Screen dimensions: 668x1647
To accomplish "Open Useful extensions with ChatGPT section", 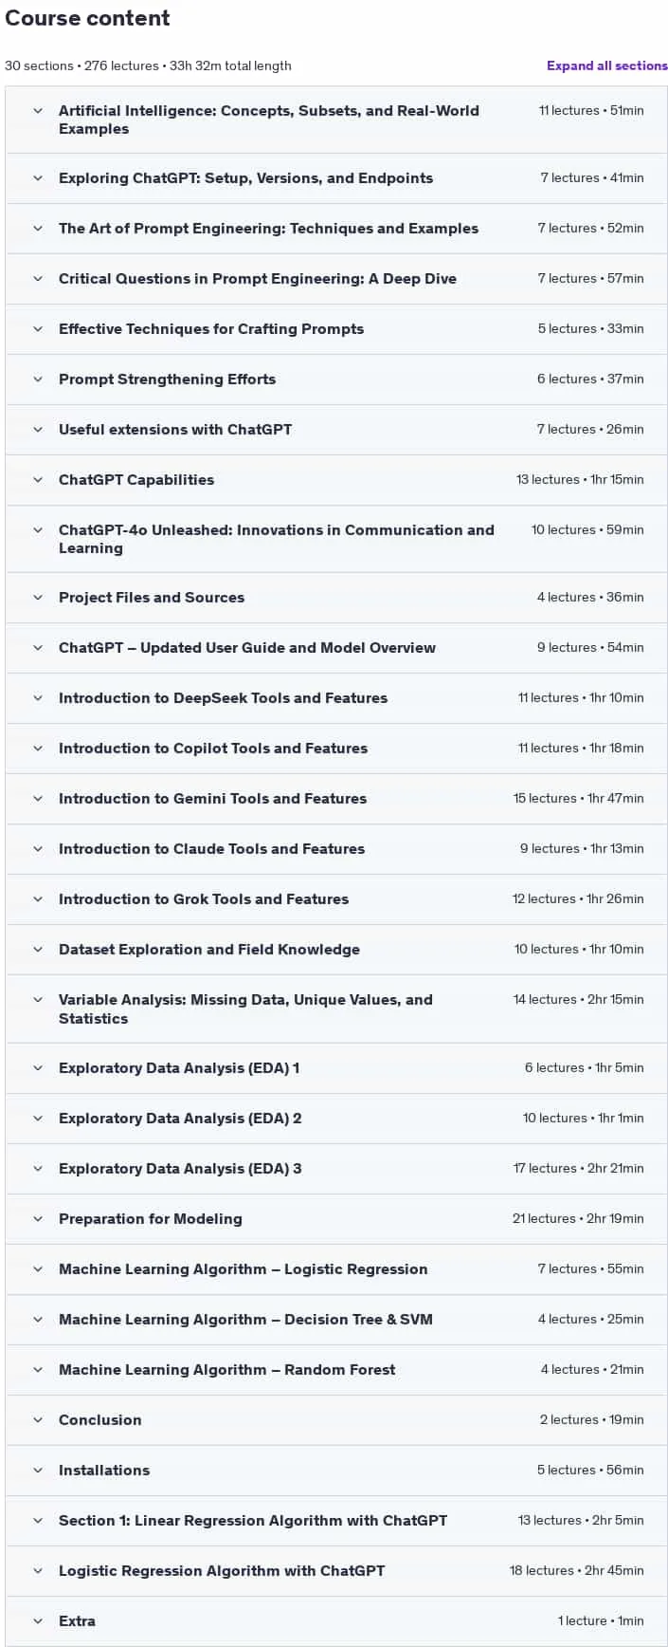I will 175,430.
